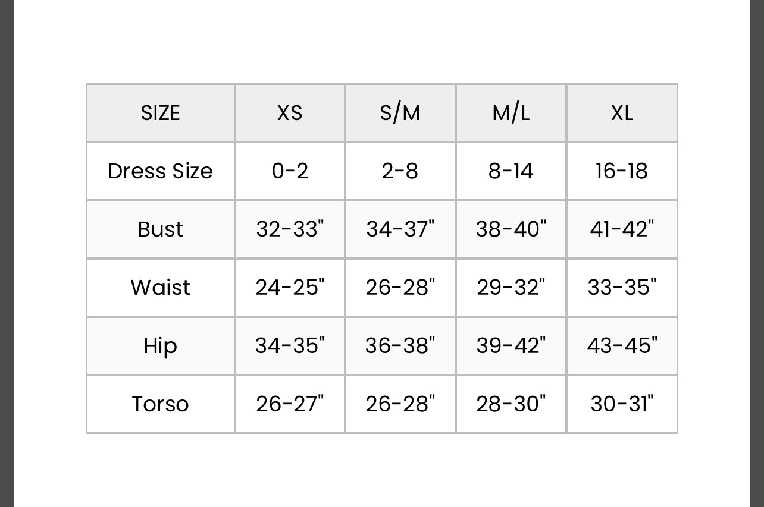Select the 43-45" hip measurement
This screenshot has height=507, width=764.
pyautogui.click(x=622, y=346)
